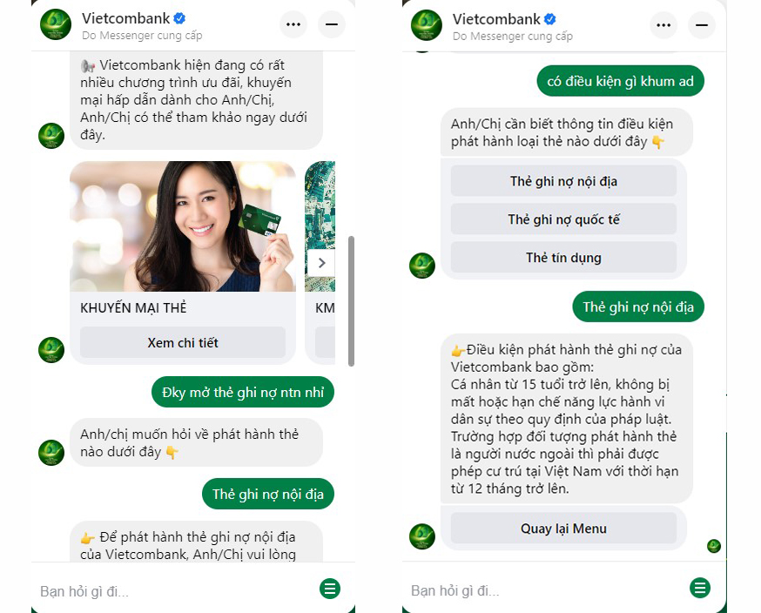Screen dimensions: 761x613
Task: Click the left chat vertical scrollbar
Action: click(352, 301)
